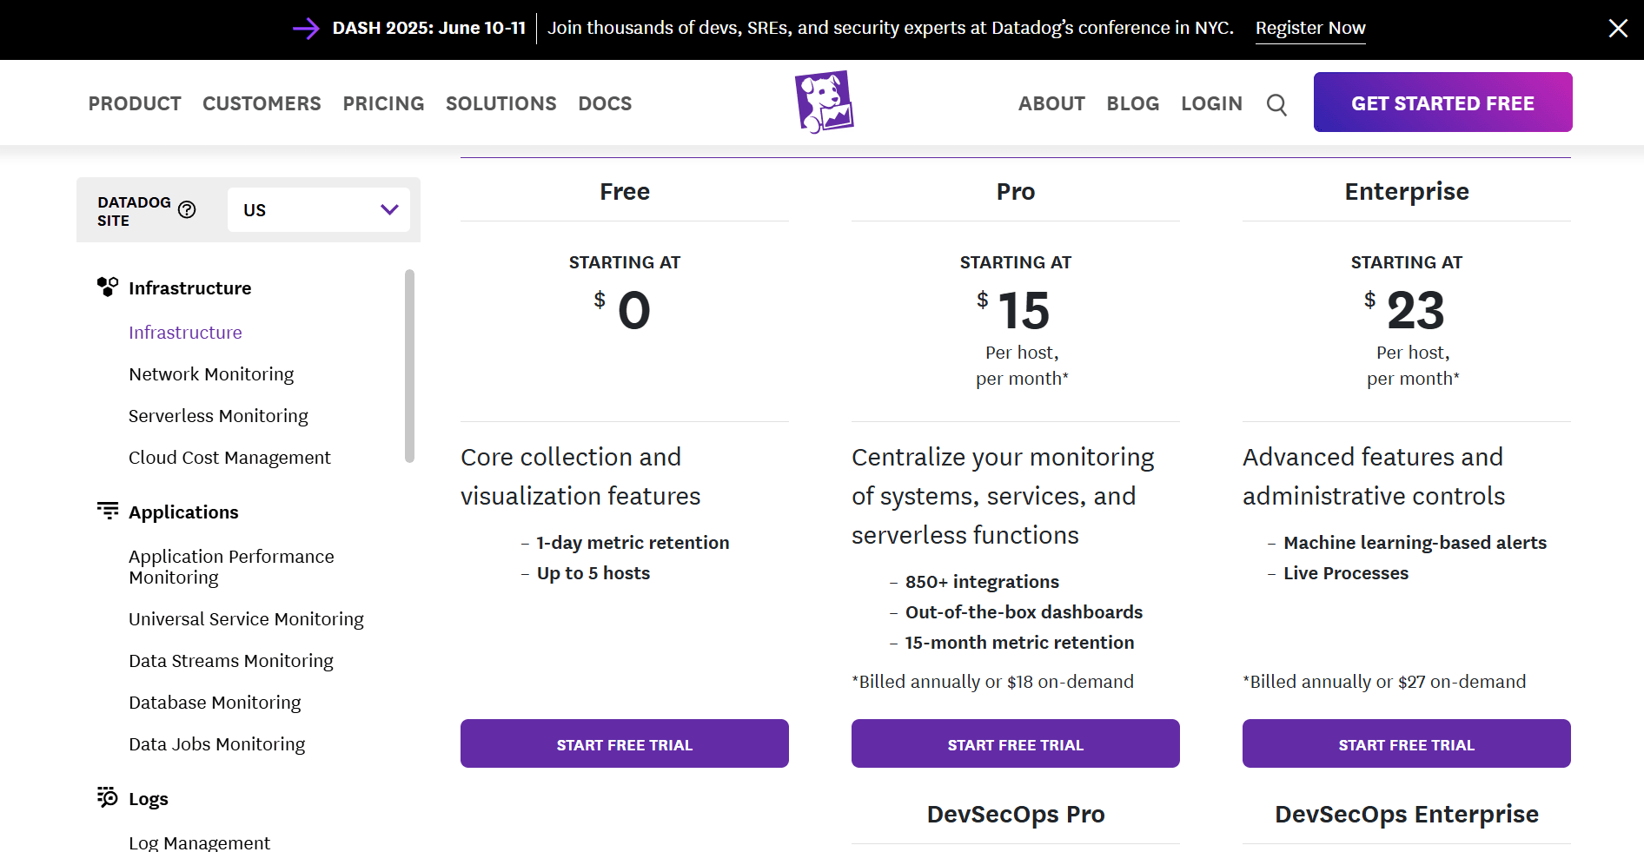Open the LOGIN page
The height and width of the screenshot is (852, 1644).
[1211, 102]
